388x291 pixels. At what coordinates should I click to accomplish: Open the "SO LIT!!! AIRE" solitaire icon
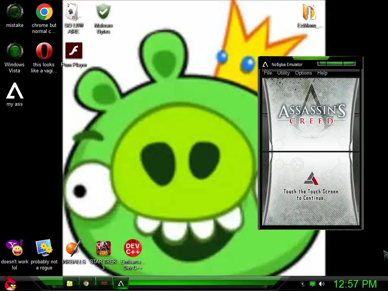coord(74,18)
